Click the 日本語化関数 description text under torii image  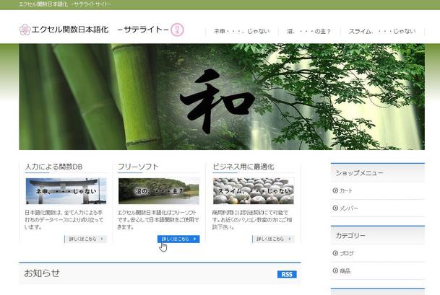coord(64,220)
